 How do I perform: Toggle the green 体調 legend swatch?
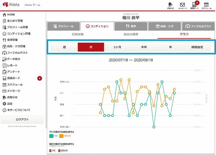coord(52,136)
